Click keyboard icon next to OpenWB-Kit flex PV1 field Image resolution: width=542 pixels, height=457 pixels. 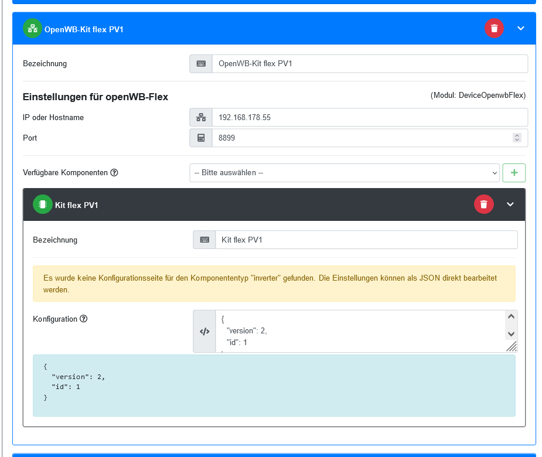pos(201,64)
